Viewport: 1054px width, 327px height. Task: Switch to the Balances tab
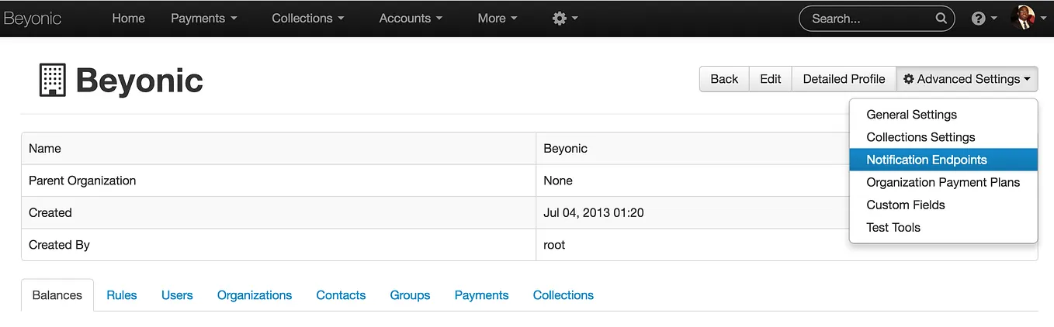point(57,295)
